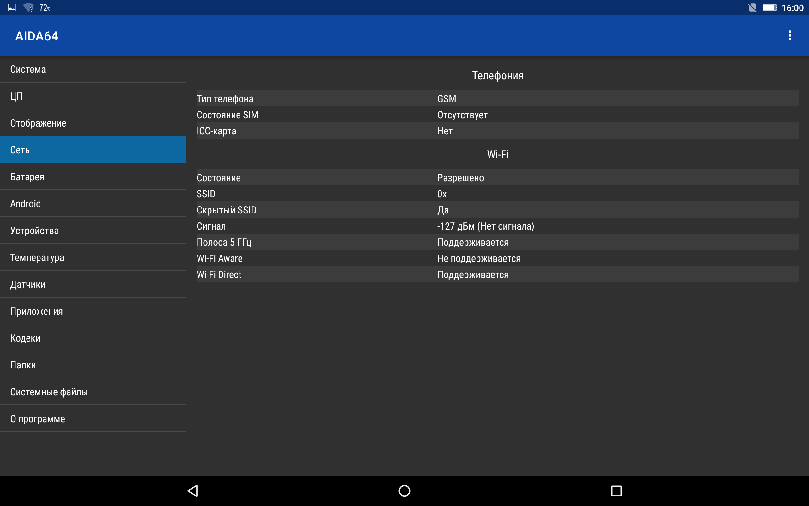Tap the no-SIM icon in status bar
The width and height of the screenshot is (809, 506).
(752, 8)
